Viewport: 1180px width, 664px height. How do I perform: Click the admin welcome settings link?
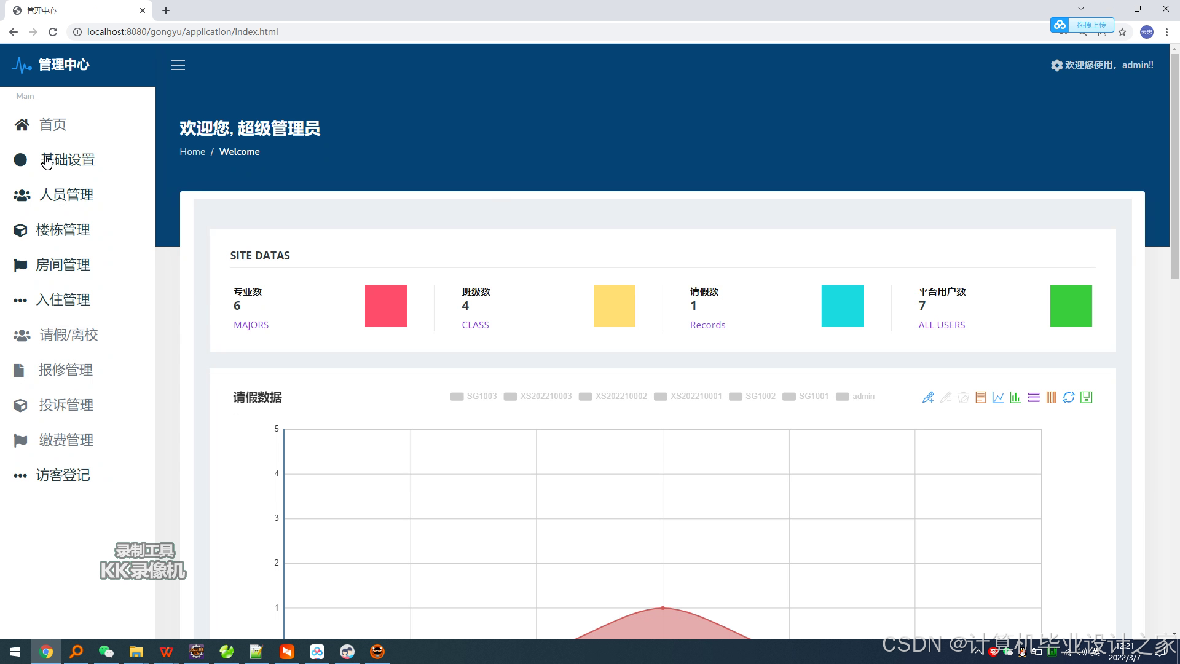pos(1102,65)
